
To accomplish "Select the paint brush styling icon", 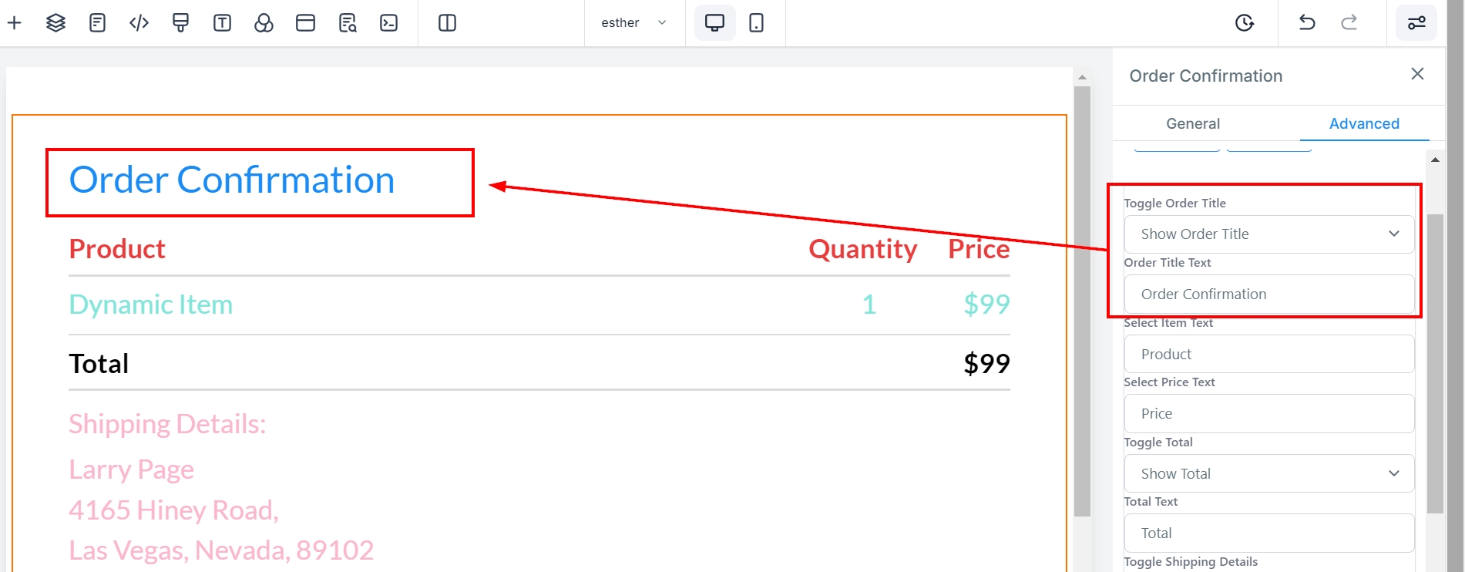I will [x=180, y=23].
